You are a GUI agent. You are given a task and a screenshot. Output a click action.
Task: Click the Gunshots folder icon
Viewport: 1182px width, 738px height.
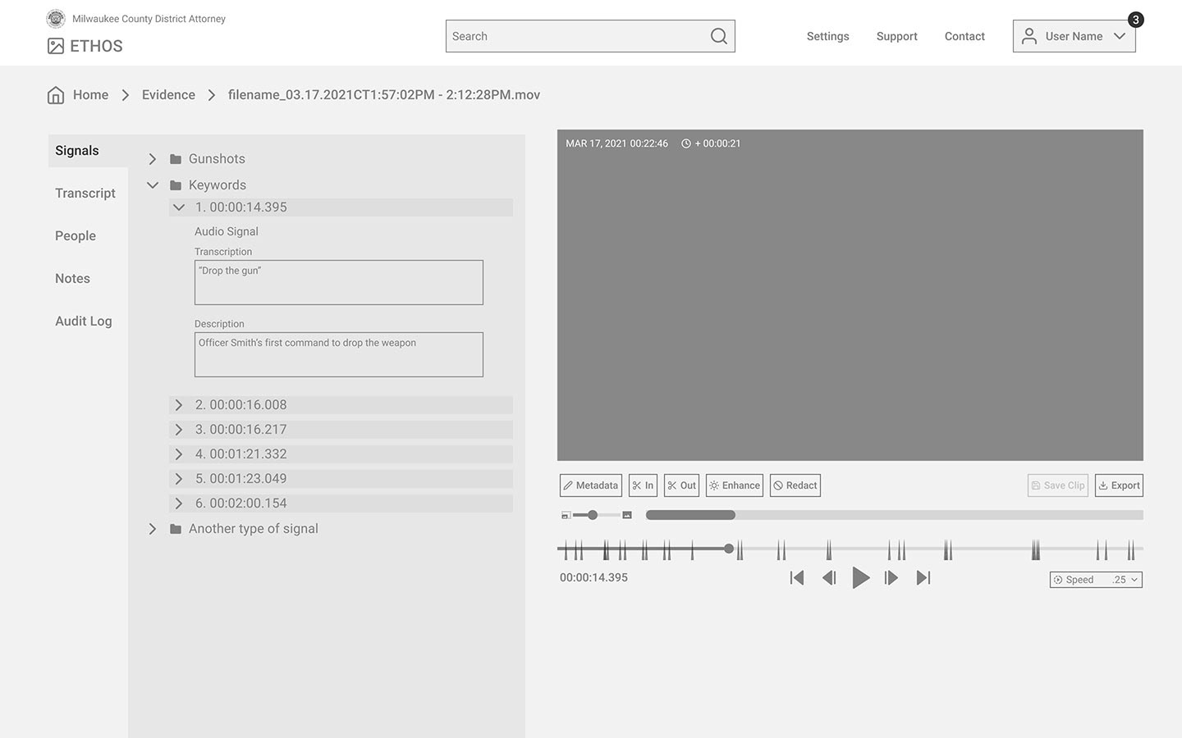(176, 159)
